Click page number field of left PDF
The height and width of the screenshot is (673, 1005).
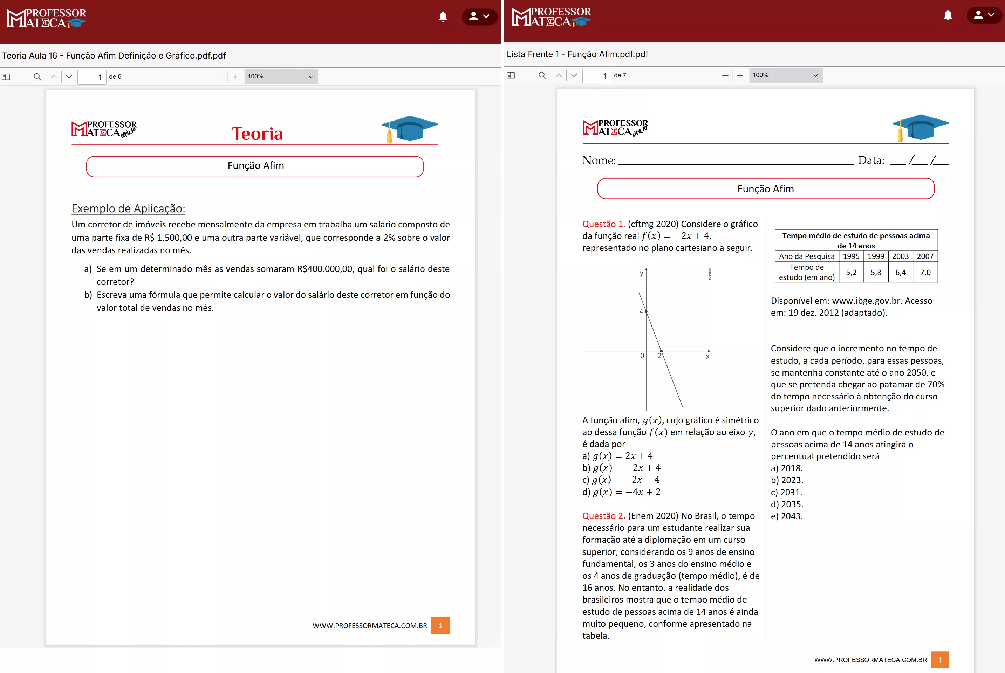92,77
